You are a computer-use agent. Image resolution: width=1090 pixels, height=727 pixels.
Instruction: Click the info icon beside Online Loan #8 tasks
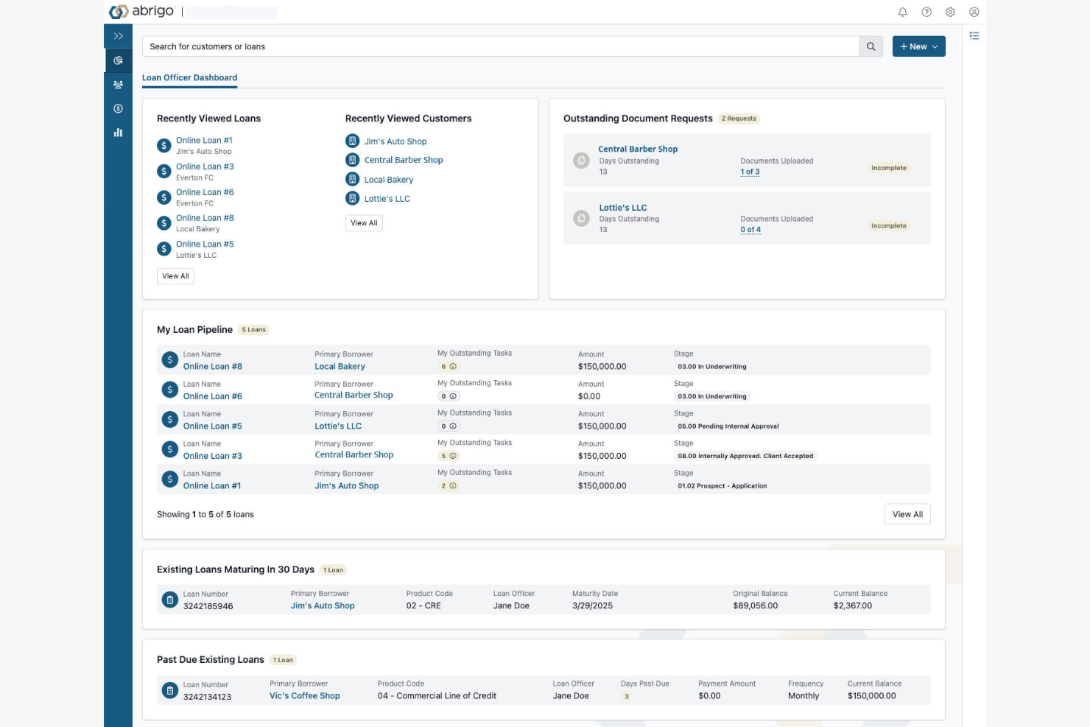pos(453,366)
